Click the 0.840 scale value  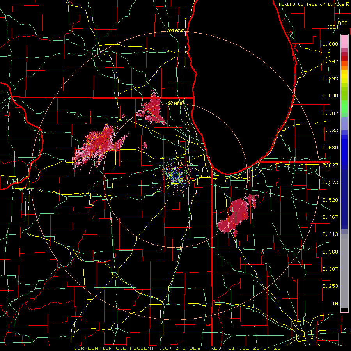(330, 96)
